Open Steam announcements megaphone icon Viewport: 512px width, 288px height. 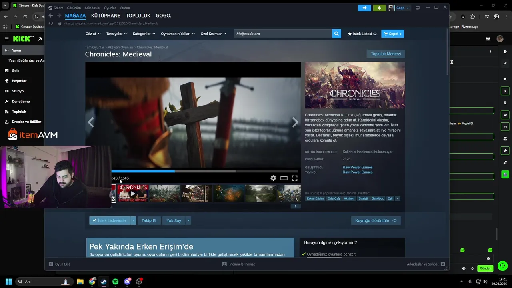tap(364, 8)
